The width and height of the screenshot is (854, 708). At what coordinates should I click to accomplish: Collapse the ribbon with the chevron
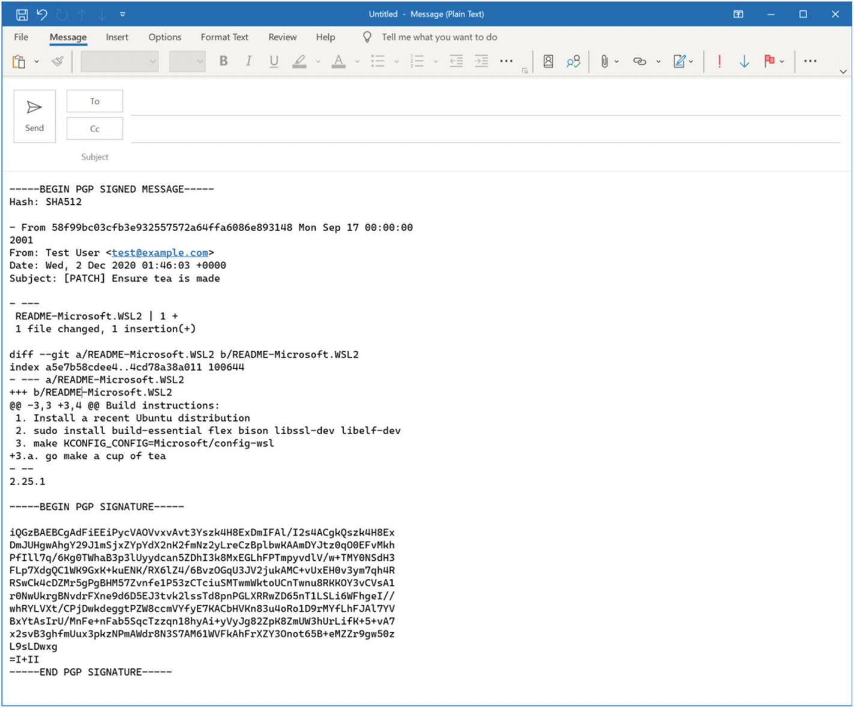point(843,71)
